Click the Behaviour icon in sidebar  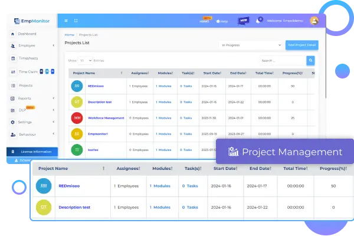click(13, 135)
